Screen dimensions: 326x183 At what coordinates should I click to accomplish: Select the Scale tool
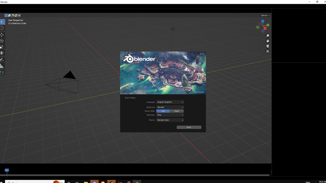[x=2, y=47]
